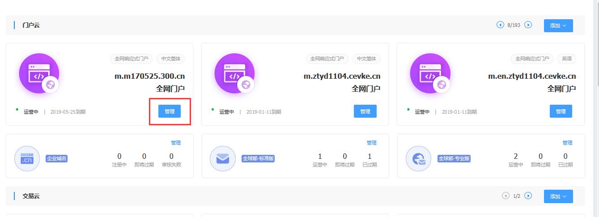Open the 添加 dropdown in 交易云 section
Screen dimensions: 599x217
click(x=558, y=196)
